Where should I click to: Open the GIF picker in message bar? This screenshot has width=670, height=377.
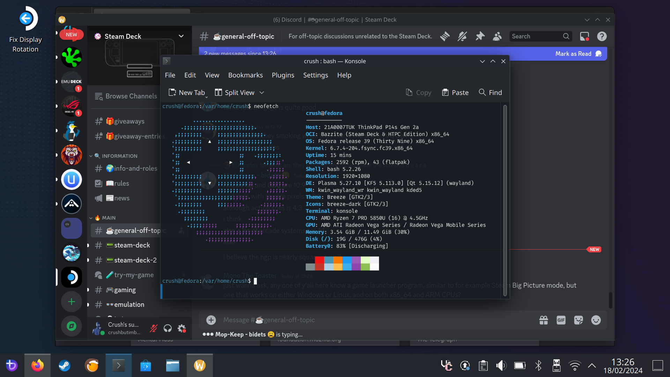tap(561, 320)
